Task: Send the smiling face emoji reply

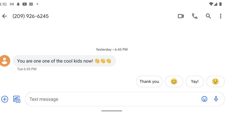Action: (174, 81)
